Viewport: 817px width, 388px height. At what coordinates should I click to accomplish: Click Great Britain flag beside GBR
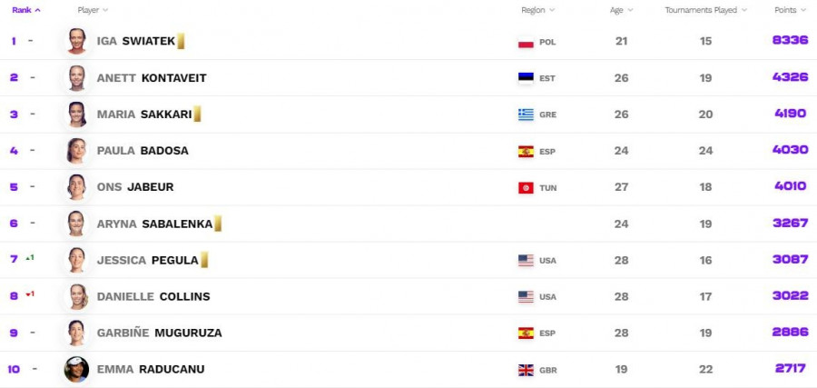tap(526, 370)
